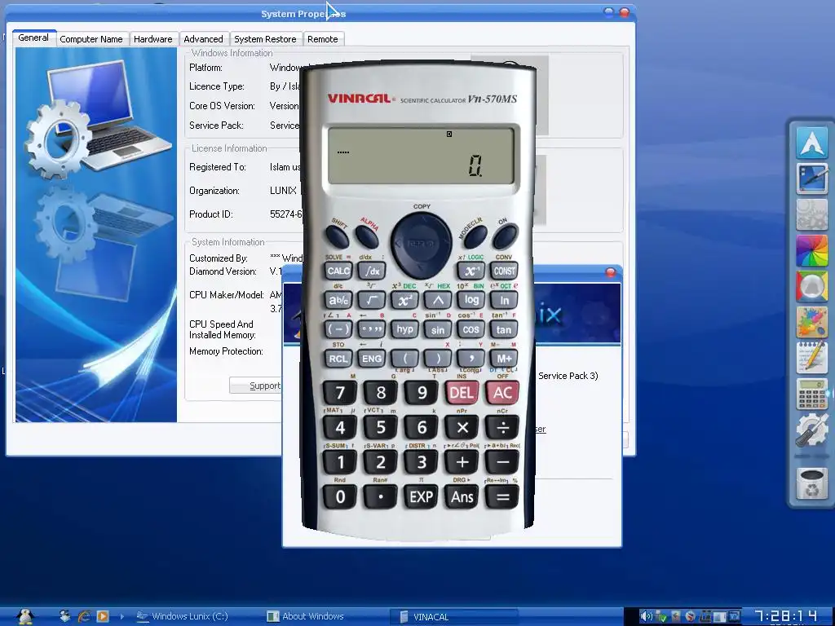Click the plus + key

(x=462, y=461)
